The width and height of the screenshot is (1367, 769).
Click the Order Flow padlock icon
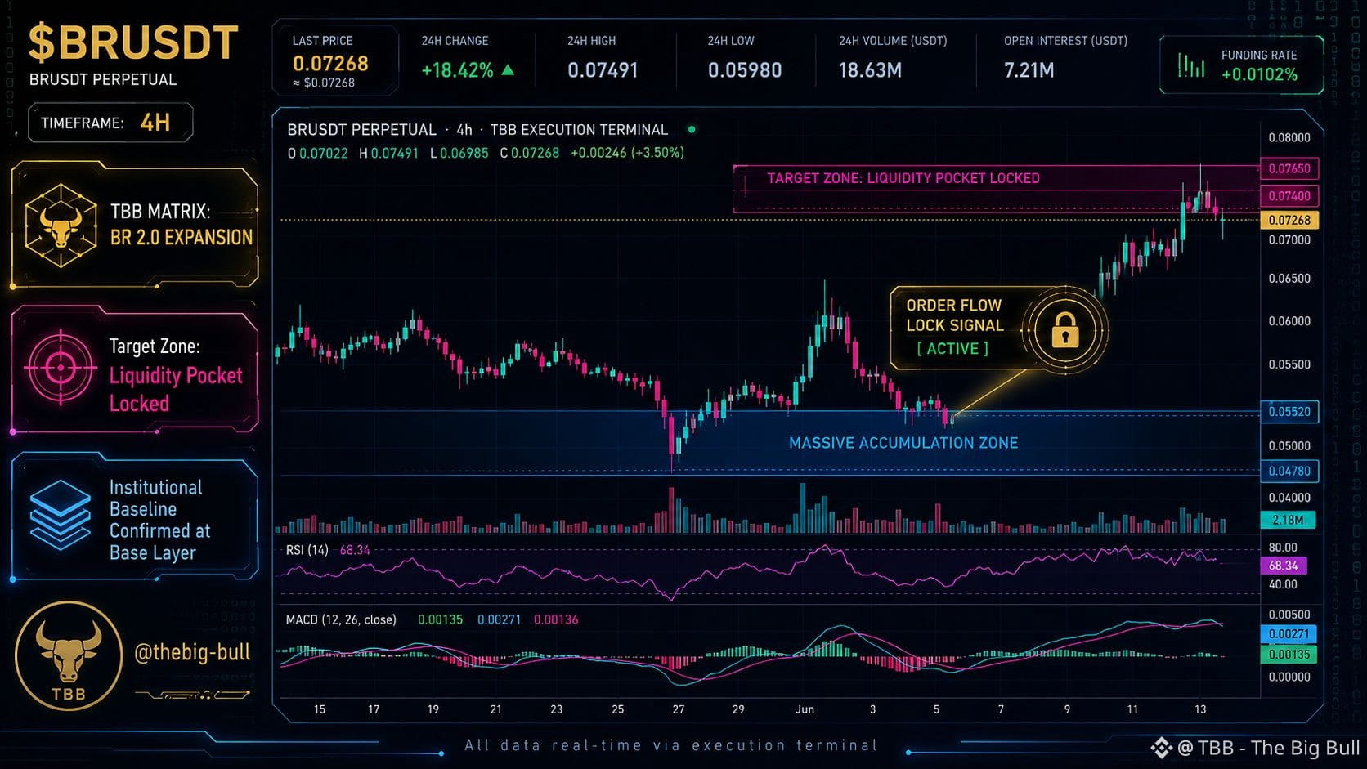coord(1064,330)
